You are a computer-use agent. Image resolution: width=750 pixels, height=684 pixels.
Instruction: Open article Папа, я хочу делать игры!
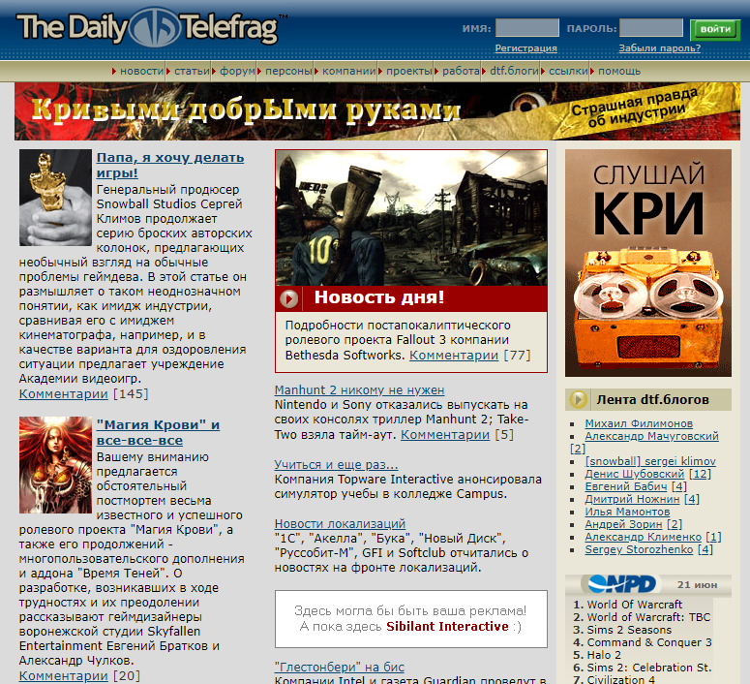point(169,165)
